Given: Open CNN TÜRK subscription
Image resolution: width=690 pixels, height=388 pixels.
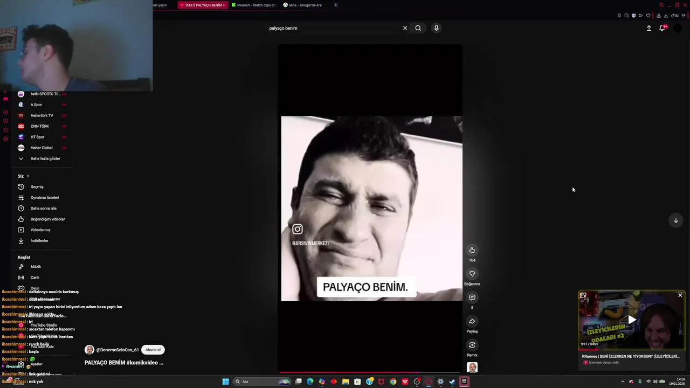Looking at the screenshot, I should click(42, 126).
